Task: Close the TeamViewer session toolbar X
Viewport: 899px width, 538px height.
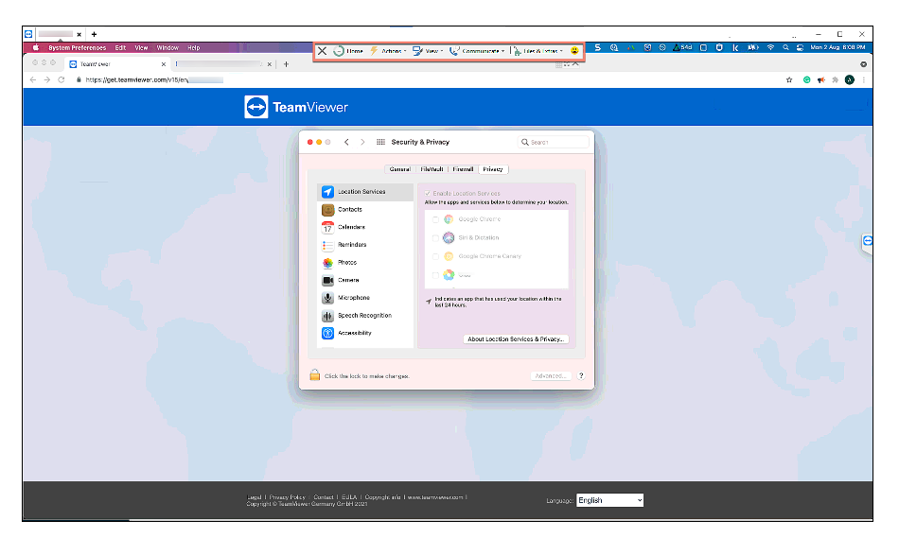Action: (x=322, y=51)
